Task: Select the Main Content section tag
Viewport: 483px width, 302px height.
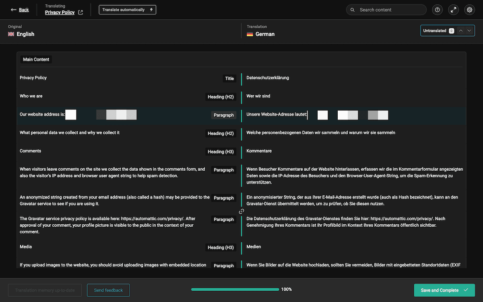Action: point(36,60)
